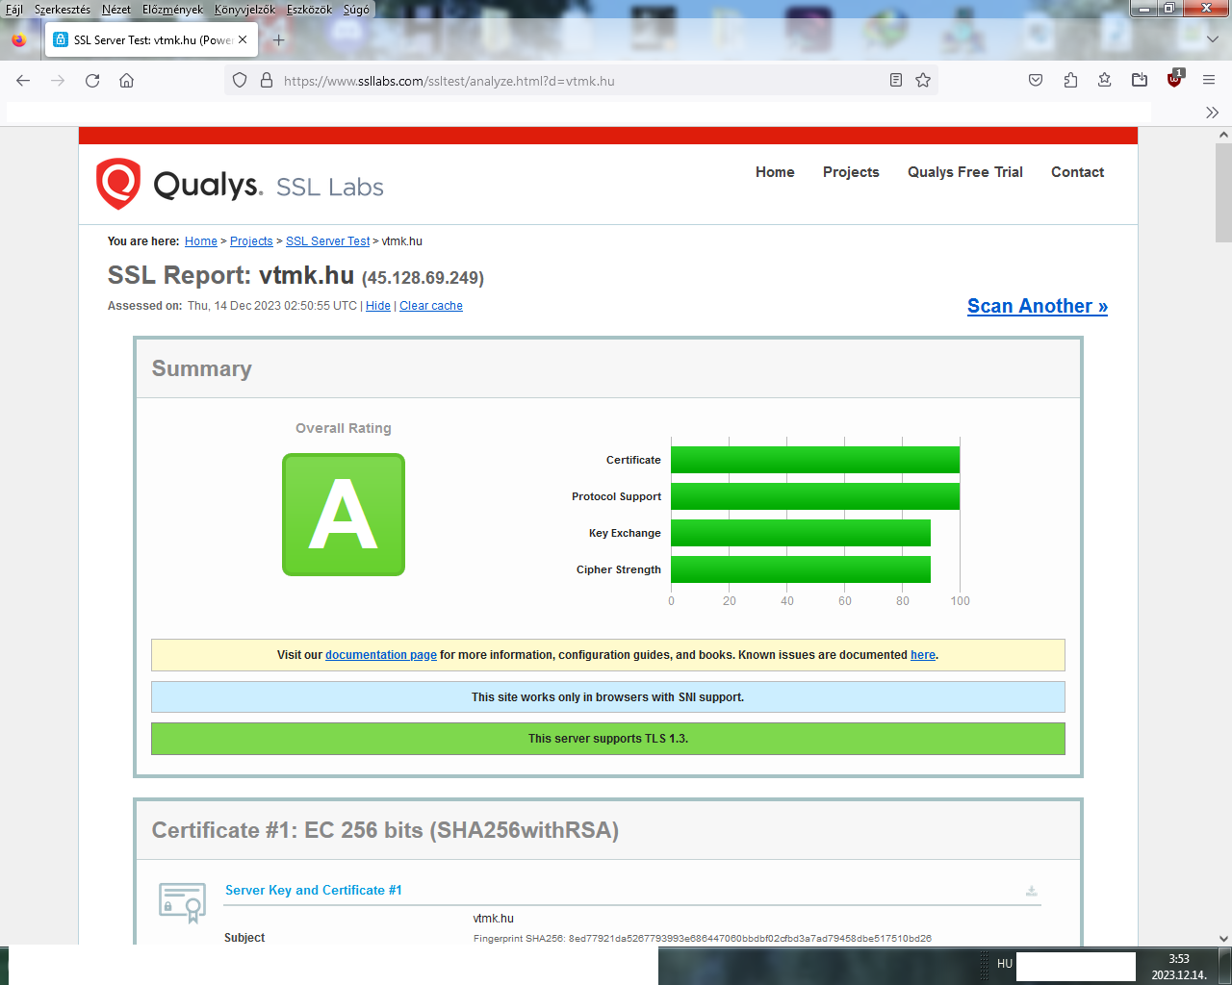
Task: Open Qualys Free Trial link
Action: tap(965, 172)
